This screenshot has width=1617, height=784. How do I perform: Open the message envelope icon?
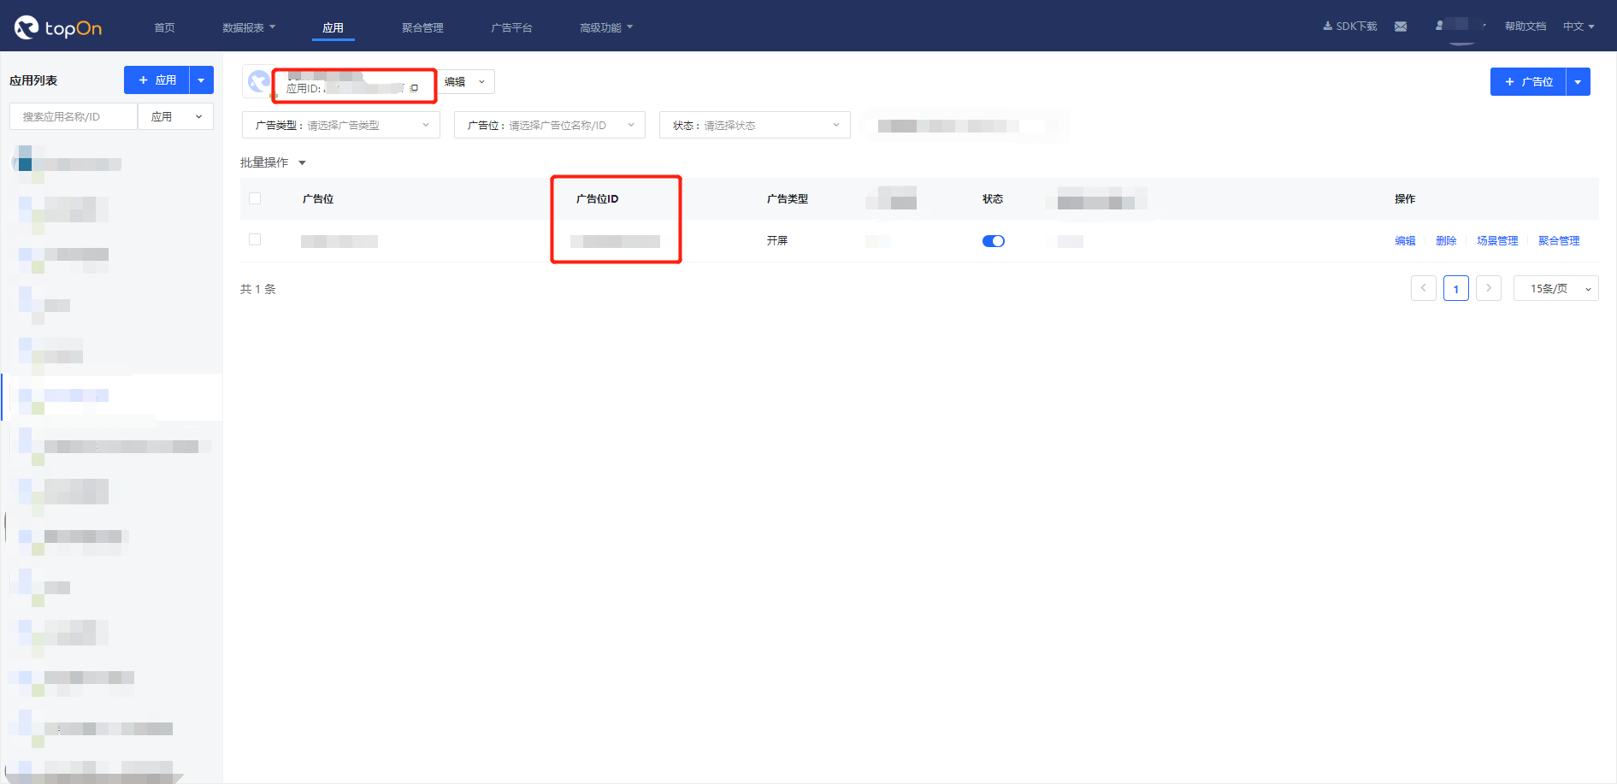(1401, 27)
